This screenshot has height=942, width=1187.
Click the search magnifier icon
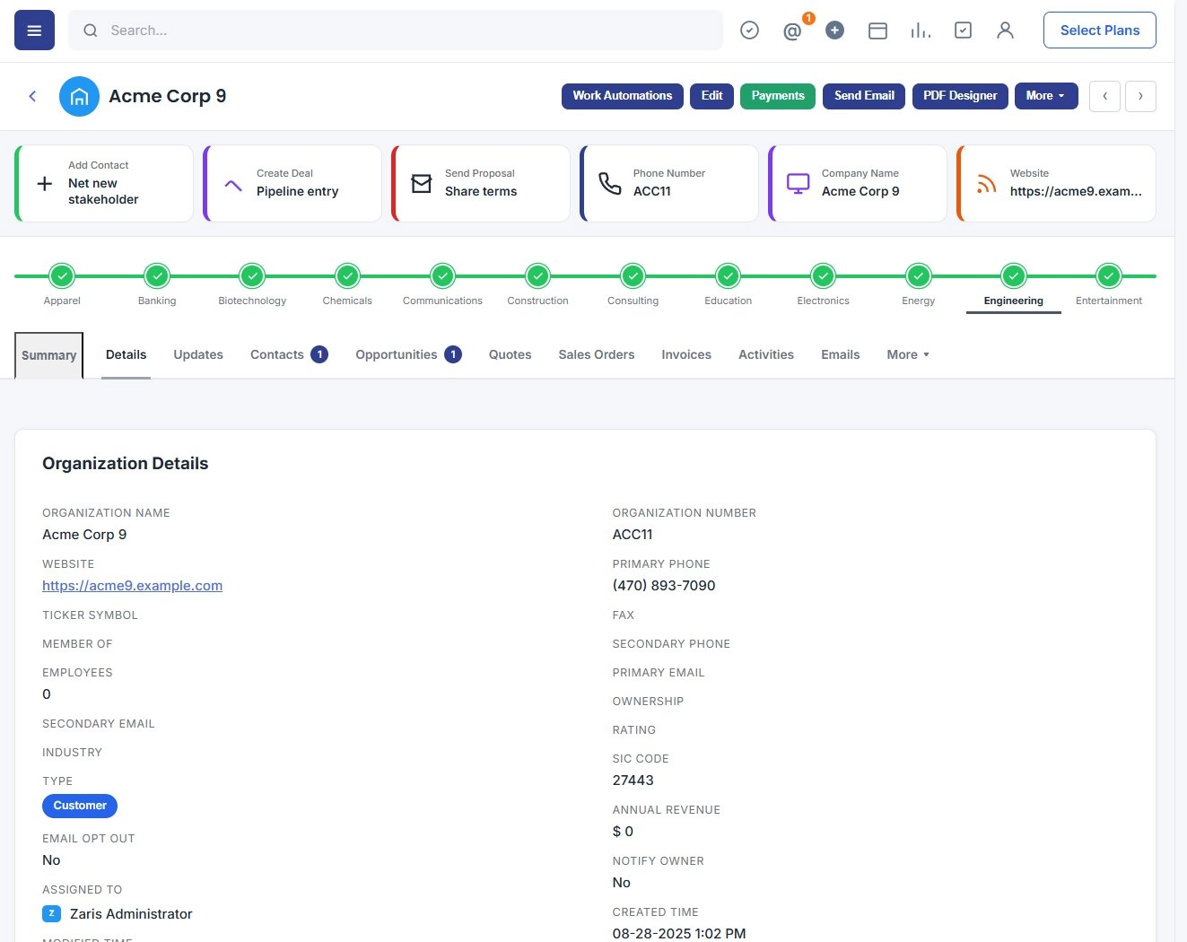pyautogui.click(x=91, y=31)
